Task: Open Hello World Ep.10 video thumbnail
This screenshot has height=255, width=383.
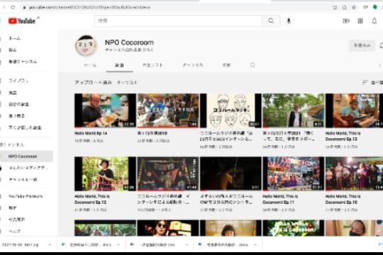Action: click(354, 174)
